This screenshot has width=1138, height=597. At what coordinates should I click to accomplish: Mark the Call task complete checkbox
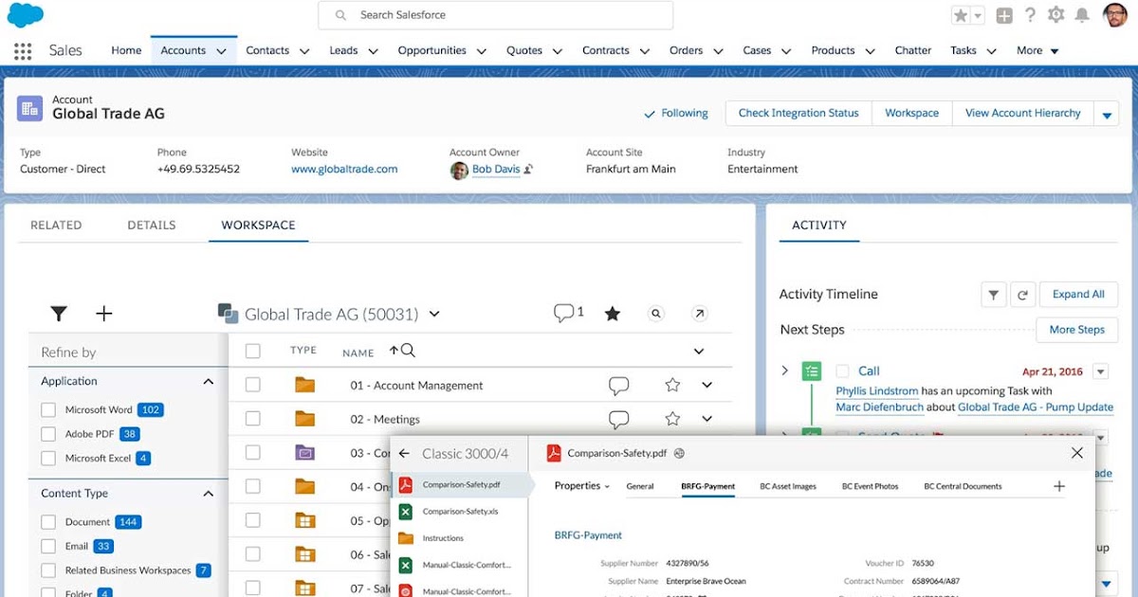(842, 371)
